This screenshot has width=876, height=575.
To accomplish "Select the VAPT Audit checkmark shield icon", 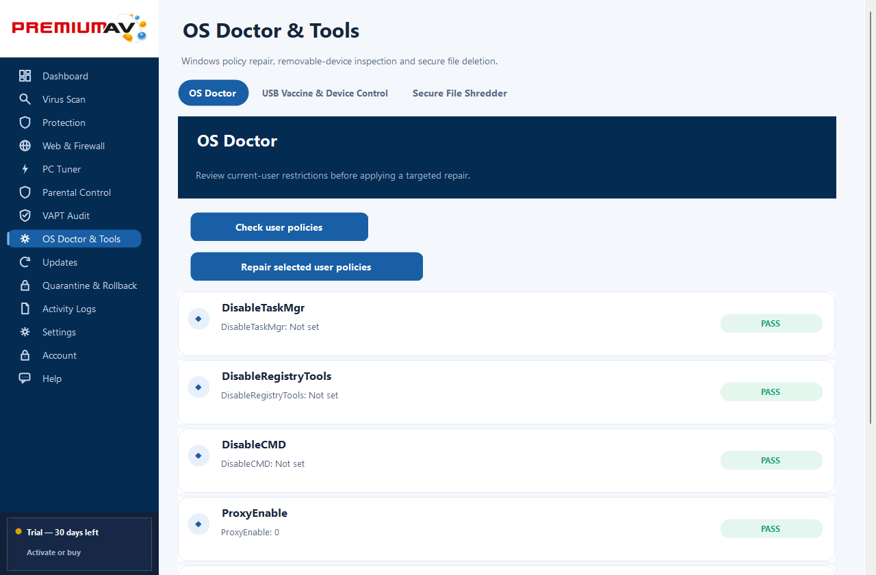I will tap(25, 216).
